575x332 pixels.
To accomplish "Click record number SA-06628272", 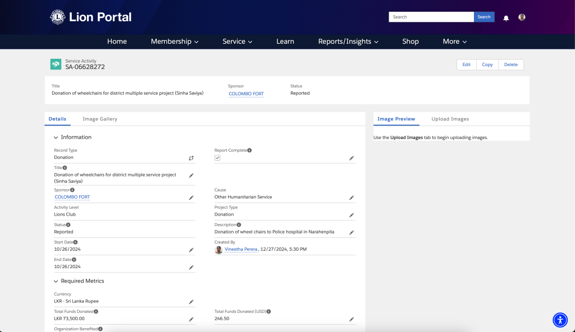I will pos(85,67).
